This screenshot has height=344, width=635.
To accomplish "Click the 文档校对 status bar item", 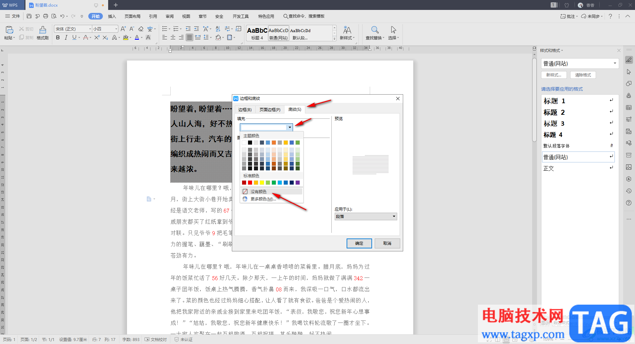I will (x=156, y=340).
